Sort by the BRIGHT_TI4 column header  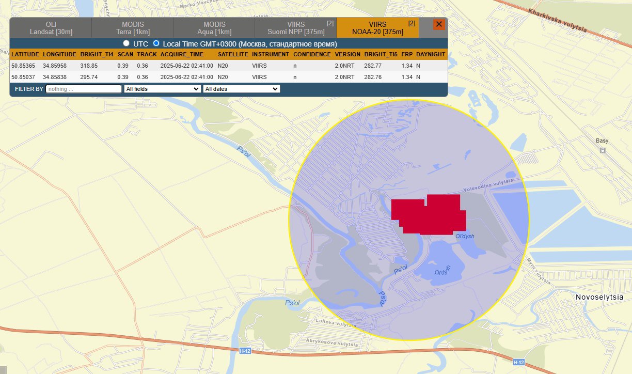coord(97,54)
